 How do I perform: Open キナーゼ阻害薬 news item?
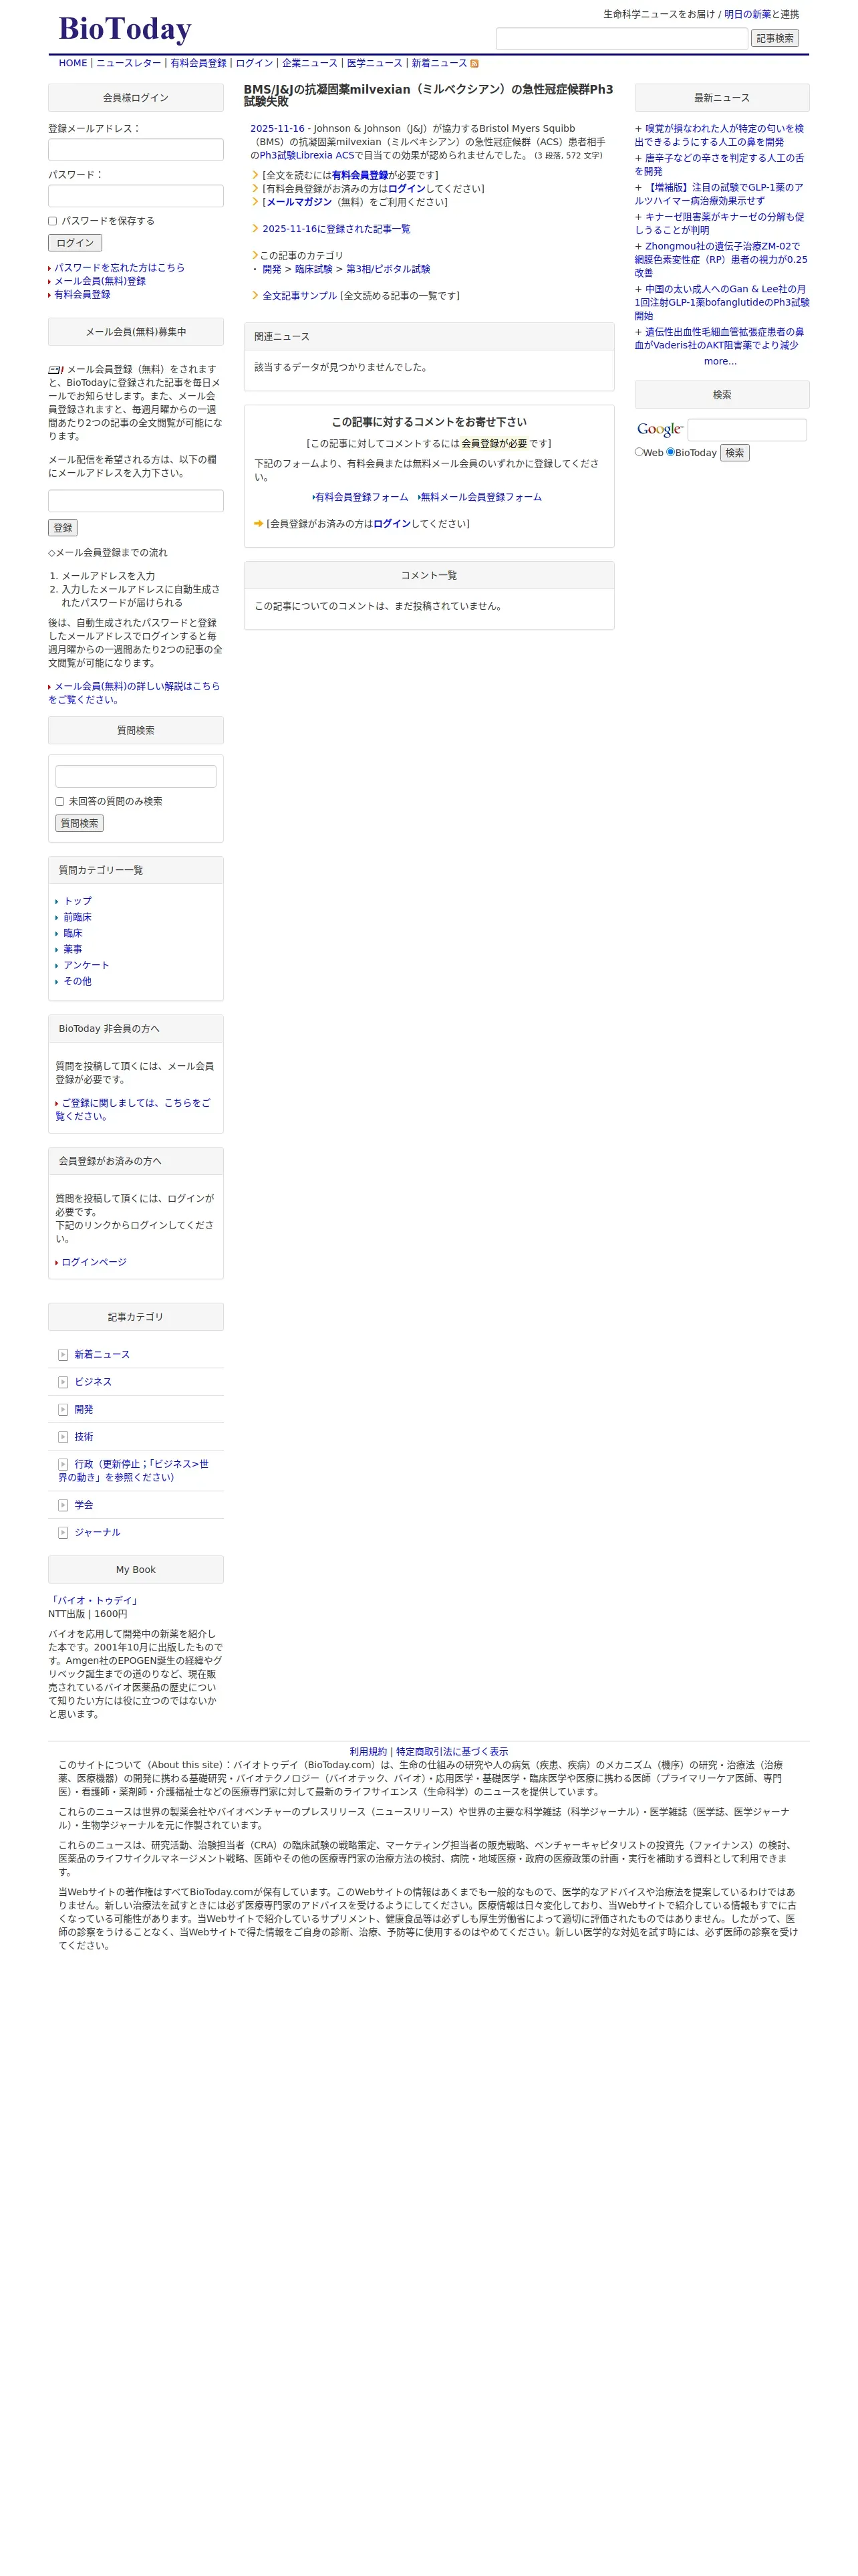point(719,223)
